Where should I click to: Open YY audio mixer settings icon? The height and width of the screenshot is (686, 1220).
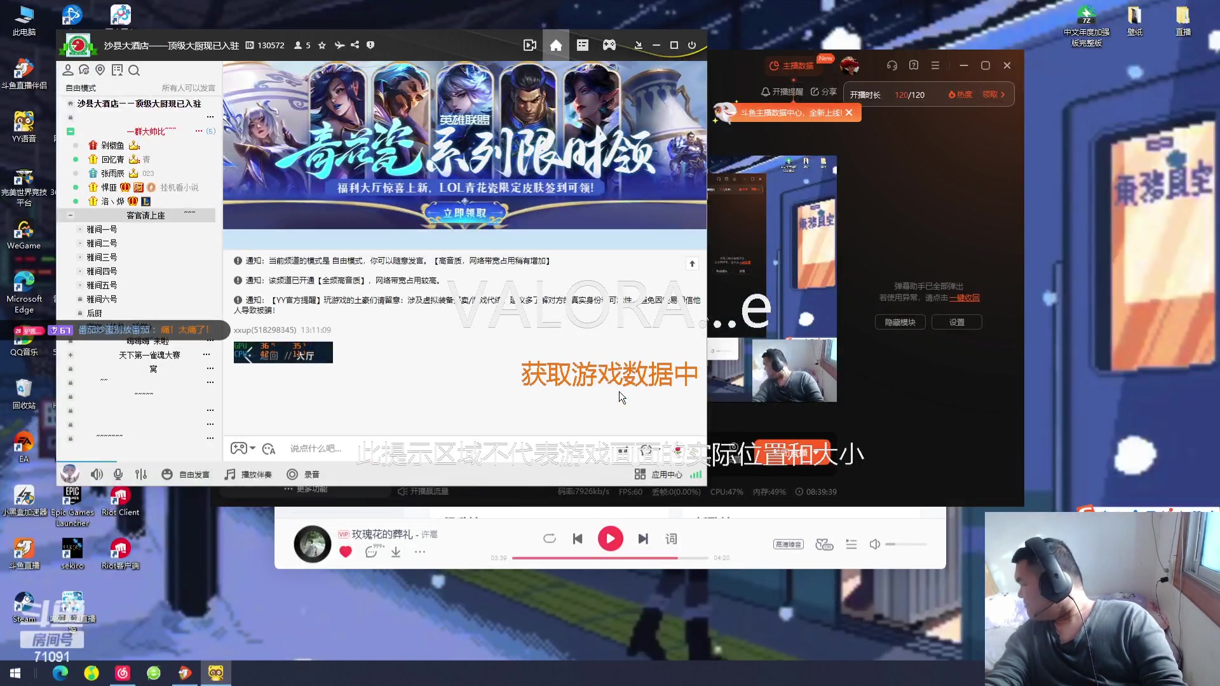[x=141, y=474]
